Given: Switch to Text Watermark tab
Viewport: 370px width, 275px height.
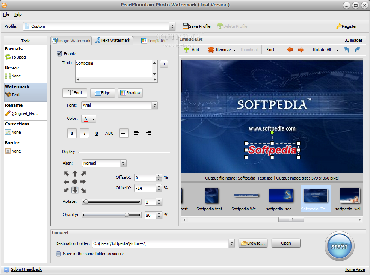Looking at the screenshot, I should coord(113,40).
